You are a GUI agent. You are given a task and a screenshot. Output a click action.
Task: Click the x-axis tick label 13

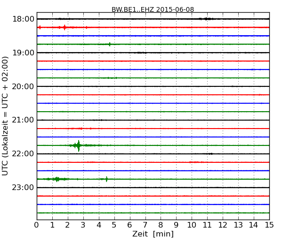238,225
